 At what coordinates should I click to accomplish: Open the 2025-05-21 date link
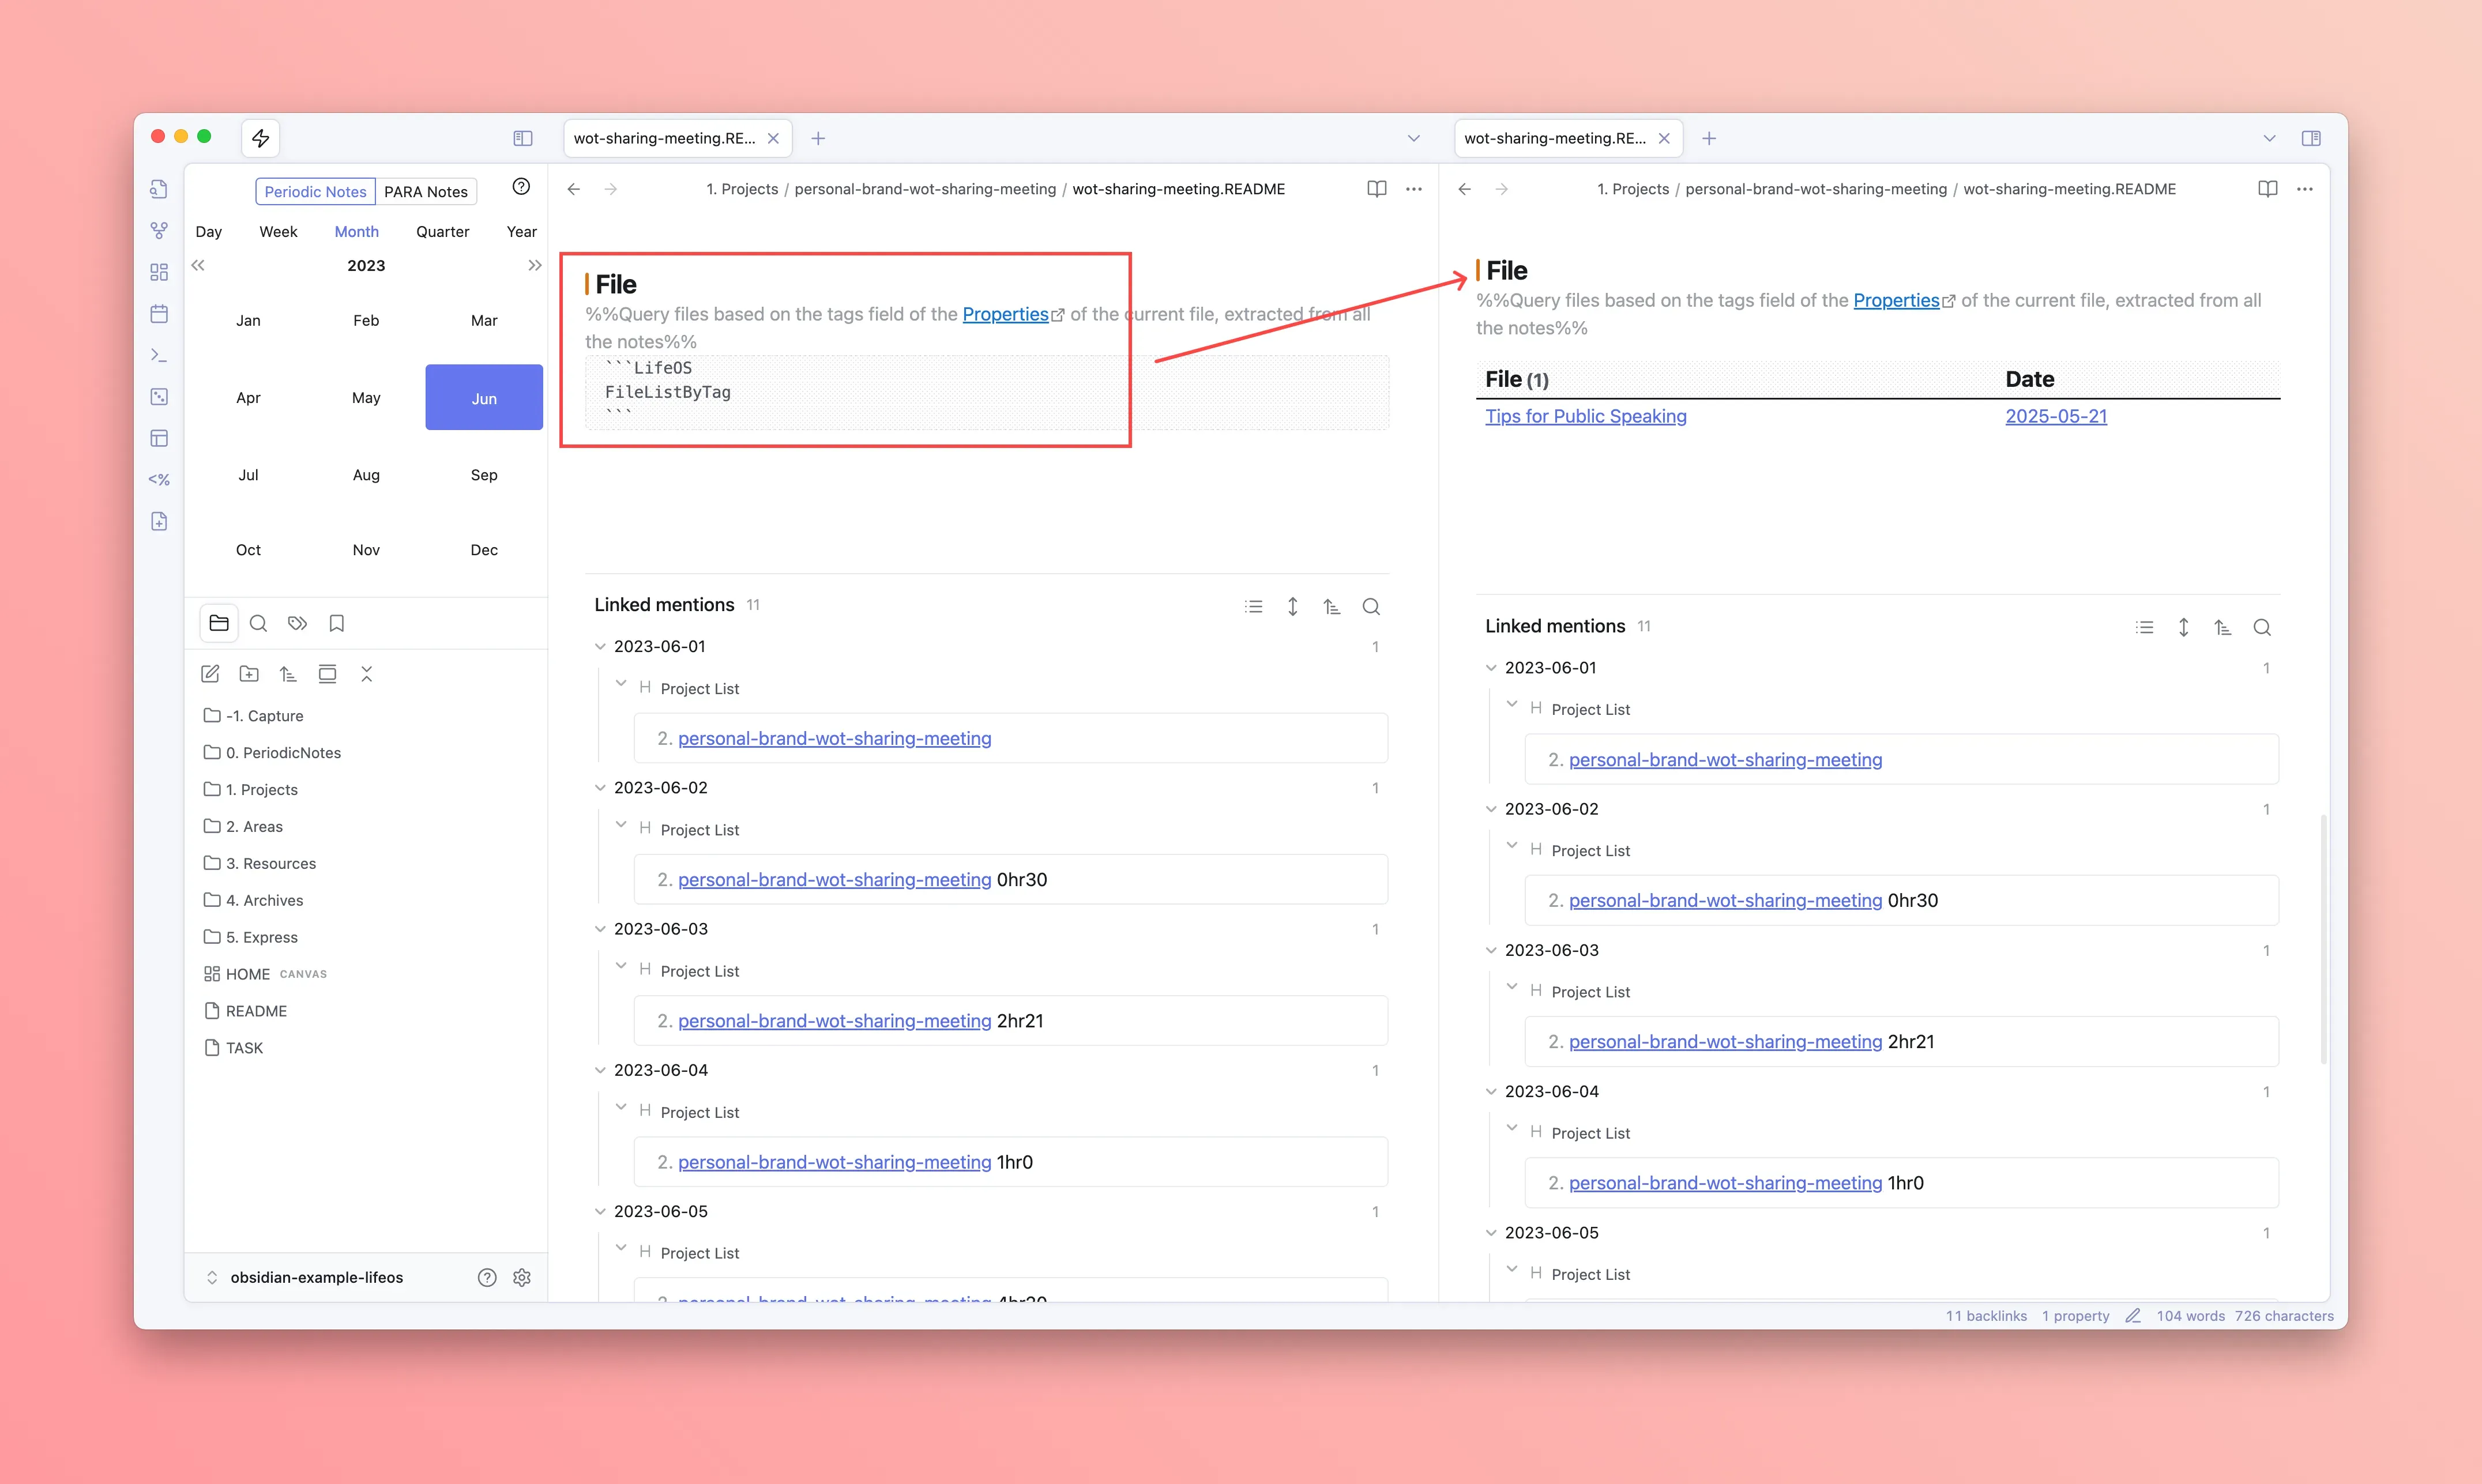point(2055,416)
